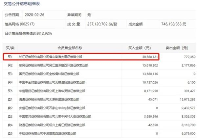Select the 卖5 row label
197x140 pixels.
tap(10, 133)
